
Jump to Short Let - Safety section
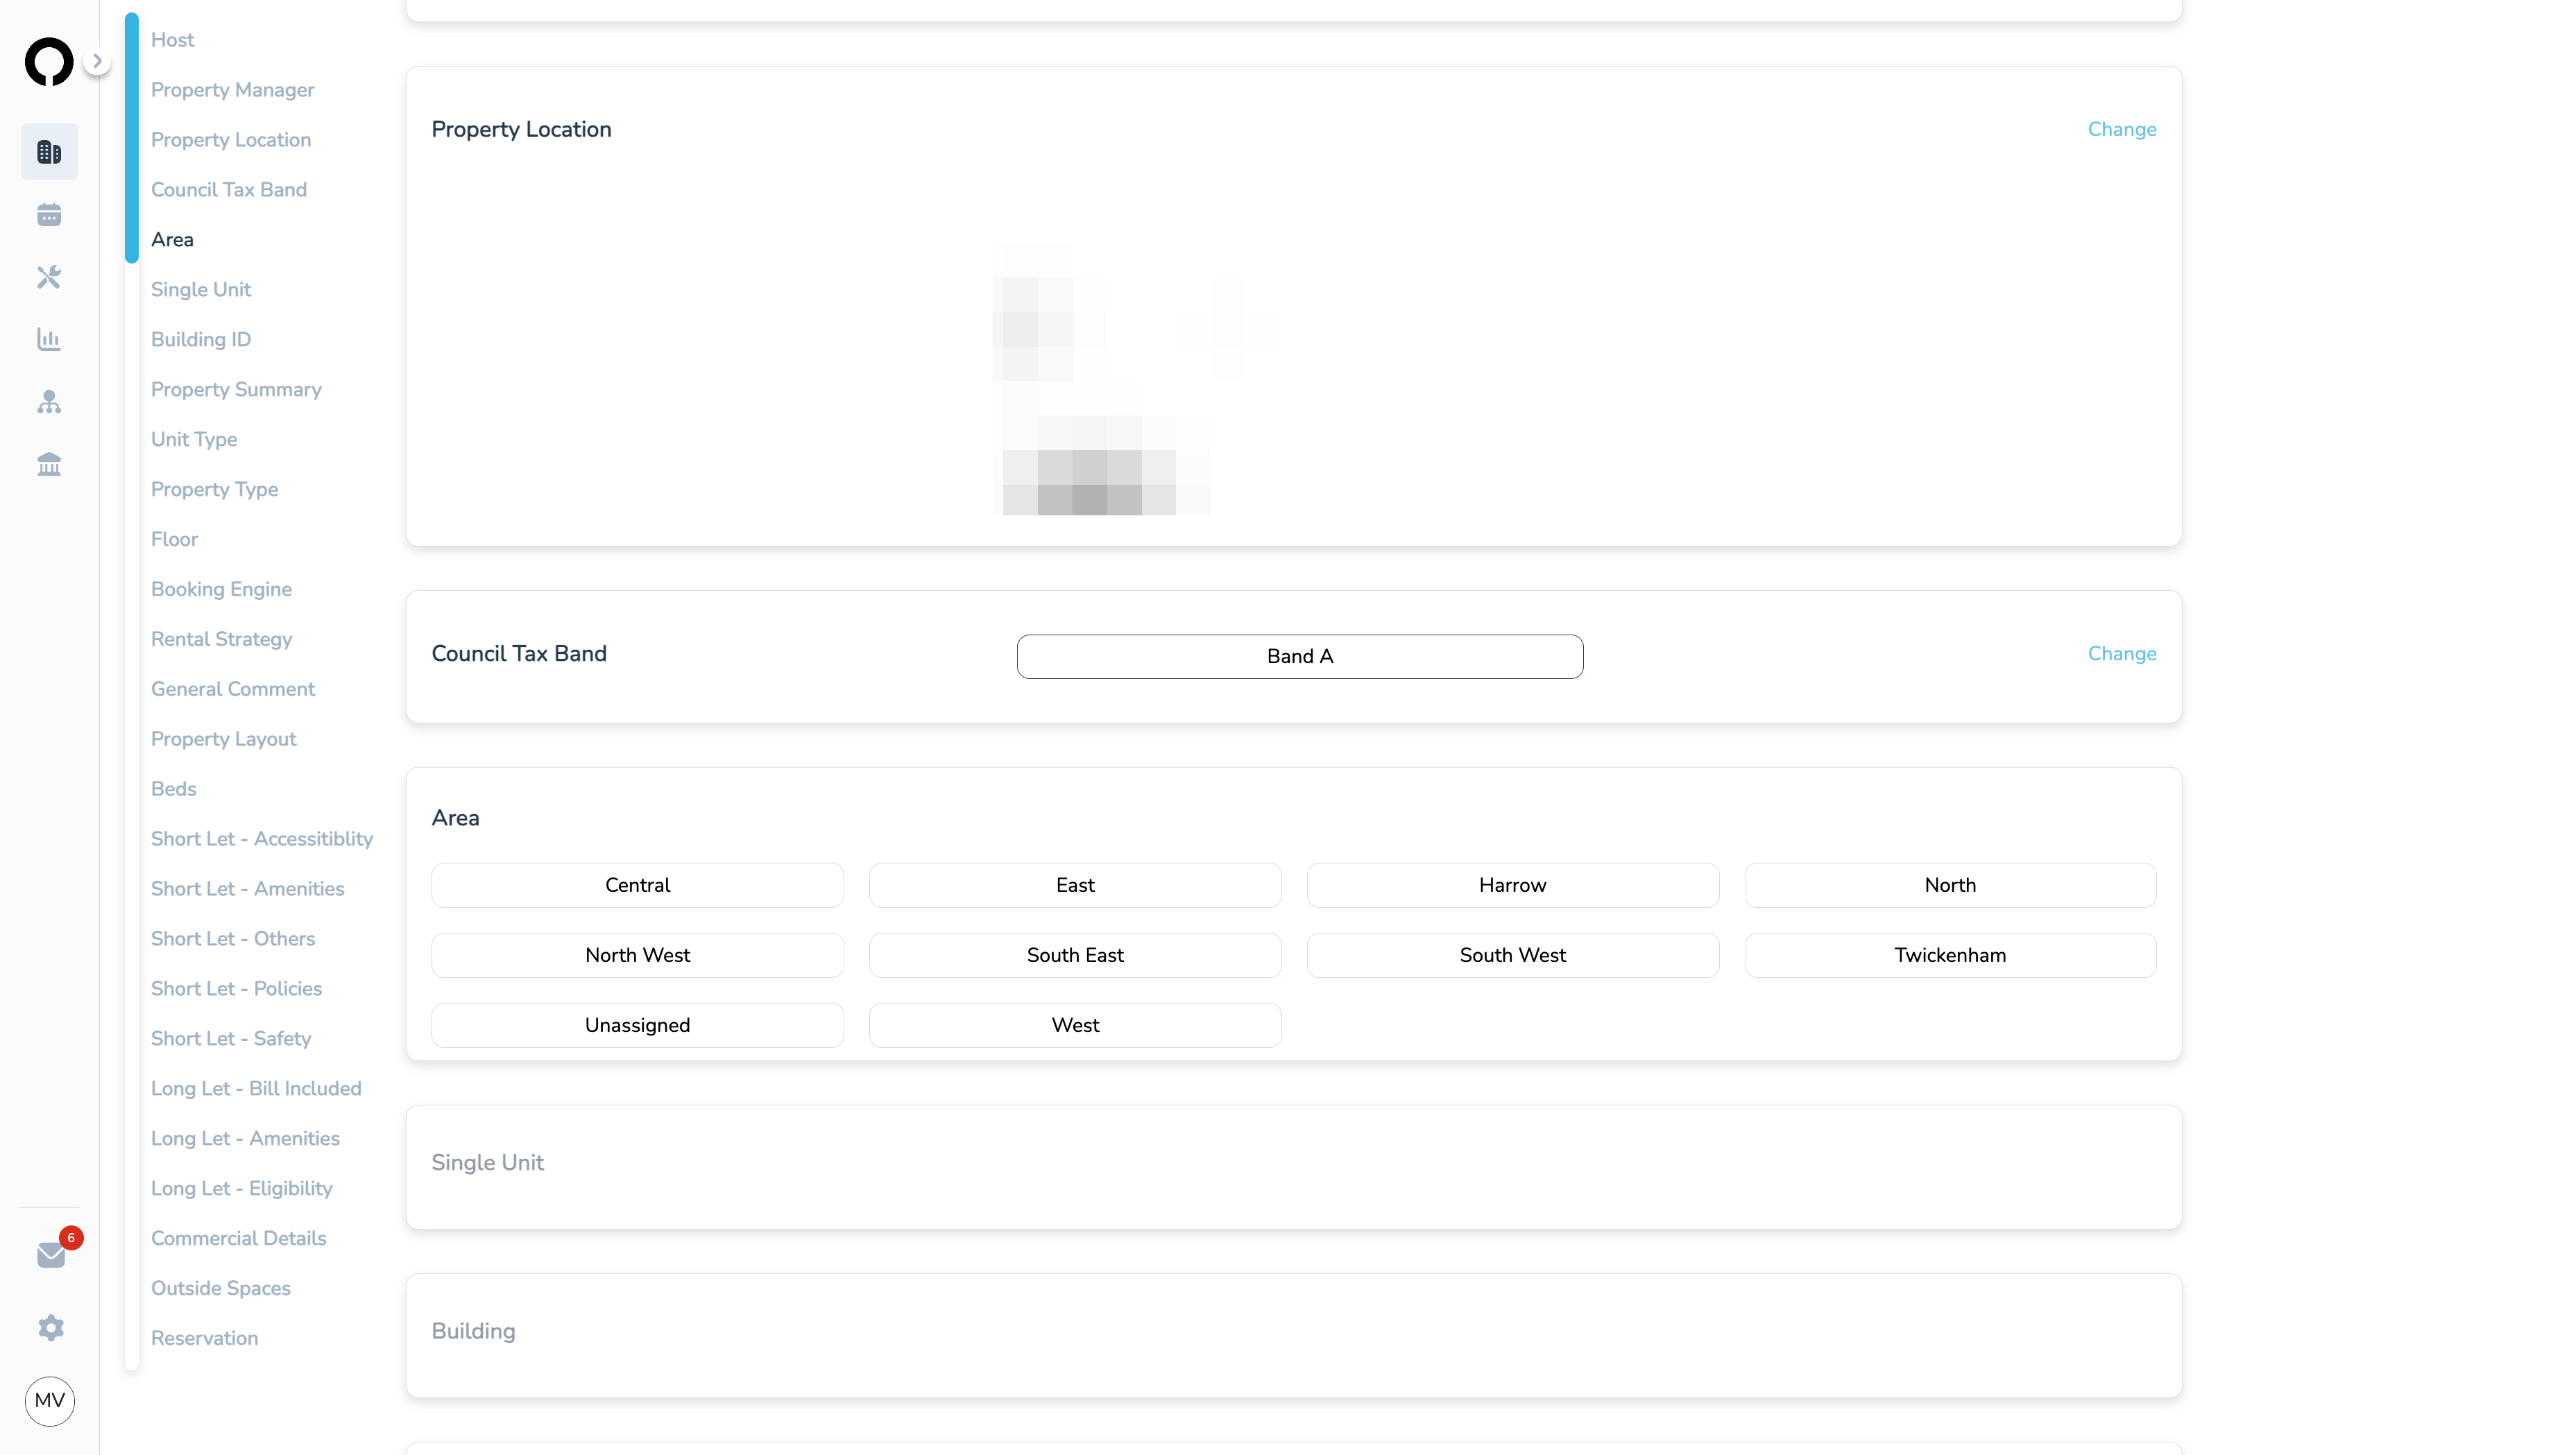point(231,1040)
